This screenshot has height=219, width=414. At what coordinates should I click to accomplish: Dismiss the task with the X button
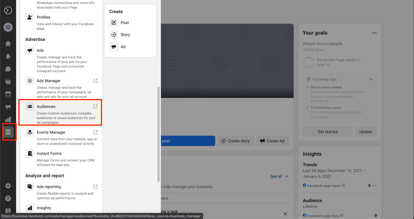[285, 214]
